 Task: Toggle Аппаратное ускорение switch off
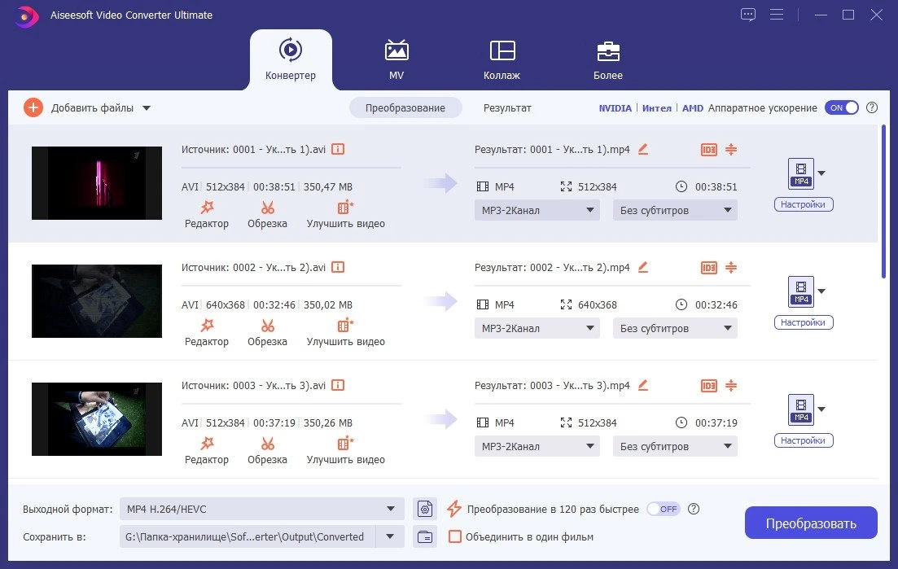coord(841,107)
